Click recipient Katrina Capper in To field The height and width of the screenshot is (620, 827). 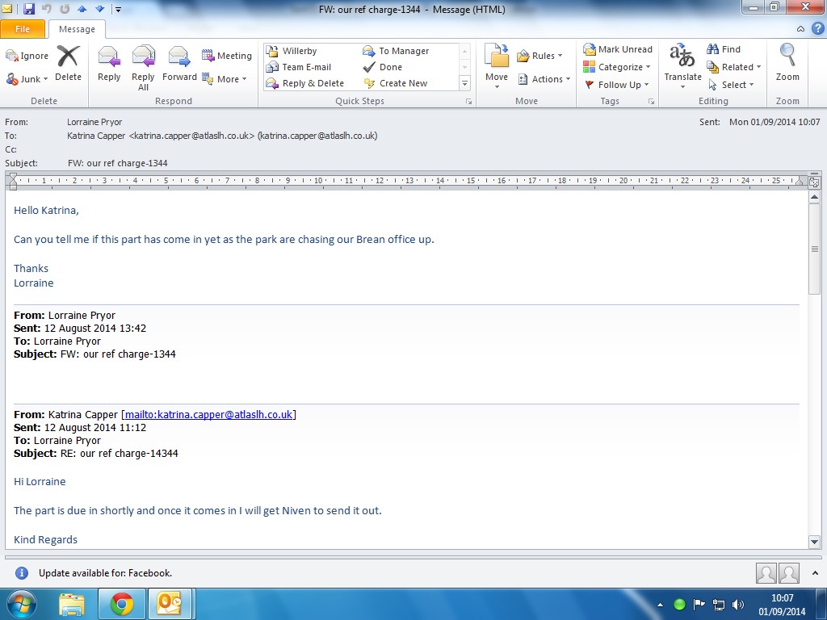[x=222, y=136]
